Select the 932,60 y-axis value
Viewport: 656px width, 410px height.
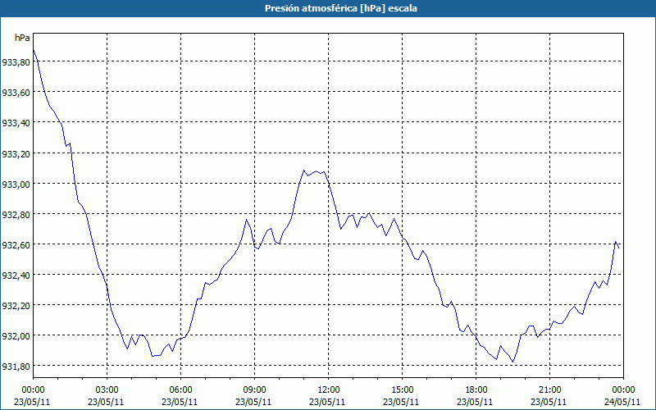16,244
